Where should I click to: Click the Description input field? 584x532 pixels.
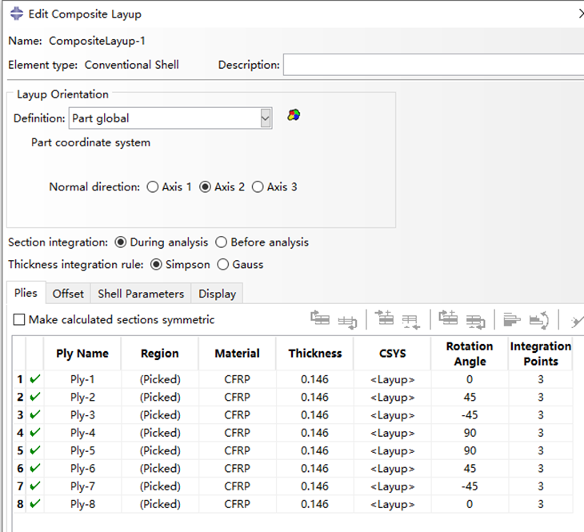pos(434,65)
